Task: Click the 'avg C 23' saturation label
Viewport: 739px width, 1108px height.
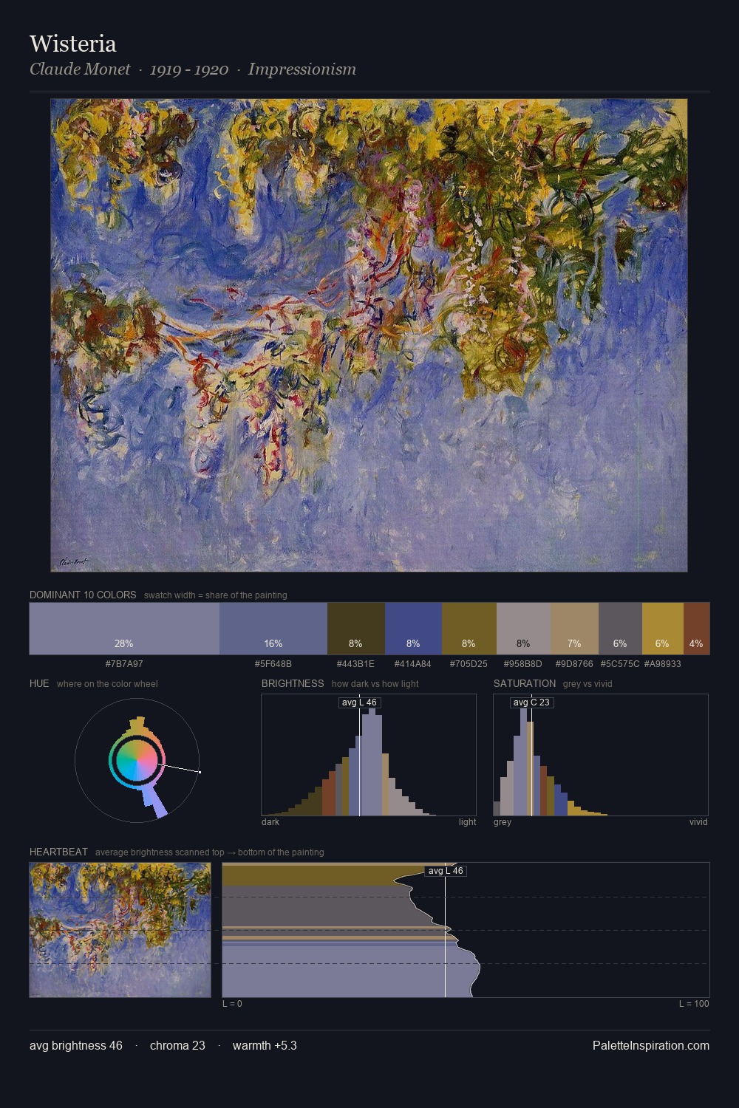Action: point(531,702)
